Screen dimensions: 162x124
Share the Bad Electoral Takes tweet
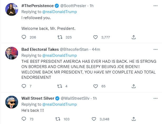tap(134, 86)
